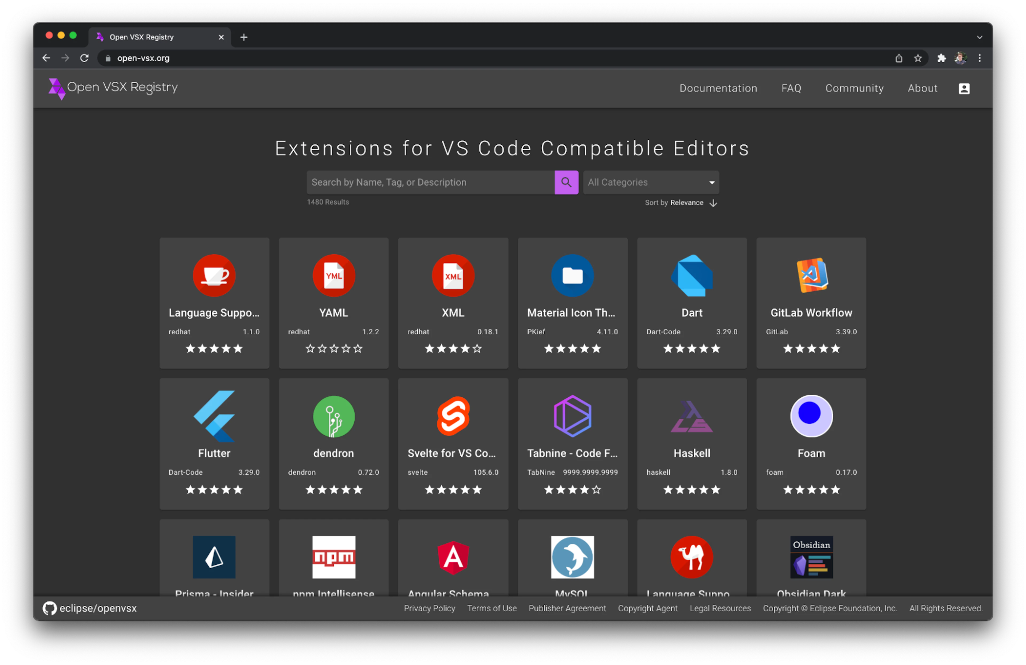Click version 105.6.0 on Svelte card
Viewport: 1026px width, 665px height.
pyautogui.click(x=486, y=473)
